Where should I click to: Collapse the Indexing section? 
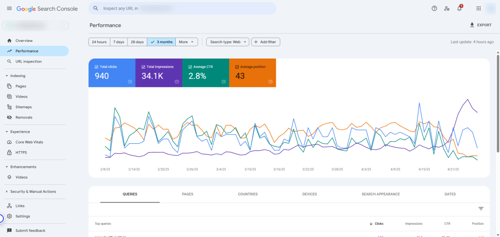point(7,76)
